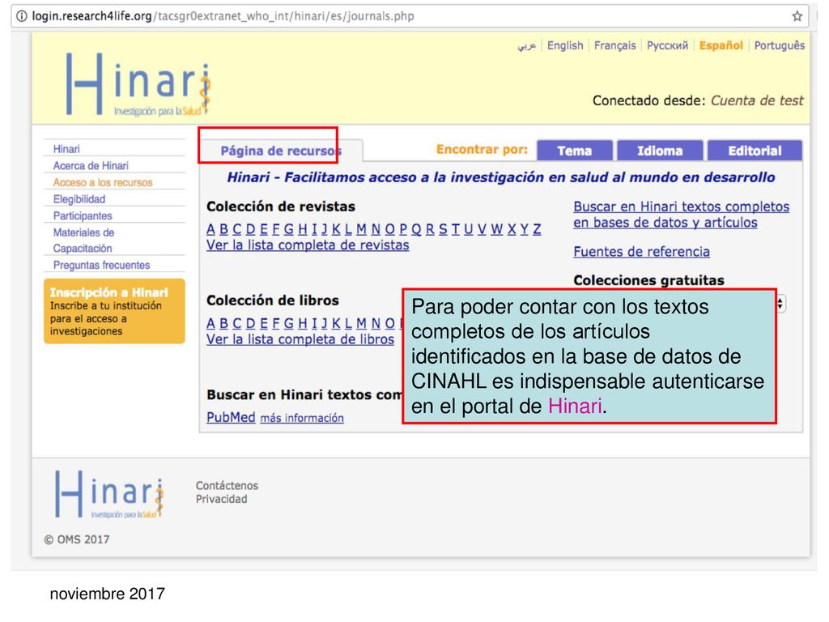829x622 pixels.
Task: Open Preguntas frecuentes
Action: coord(101,265)
